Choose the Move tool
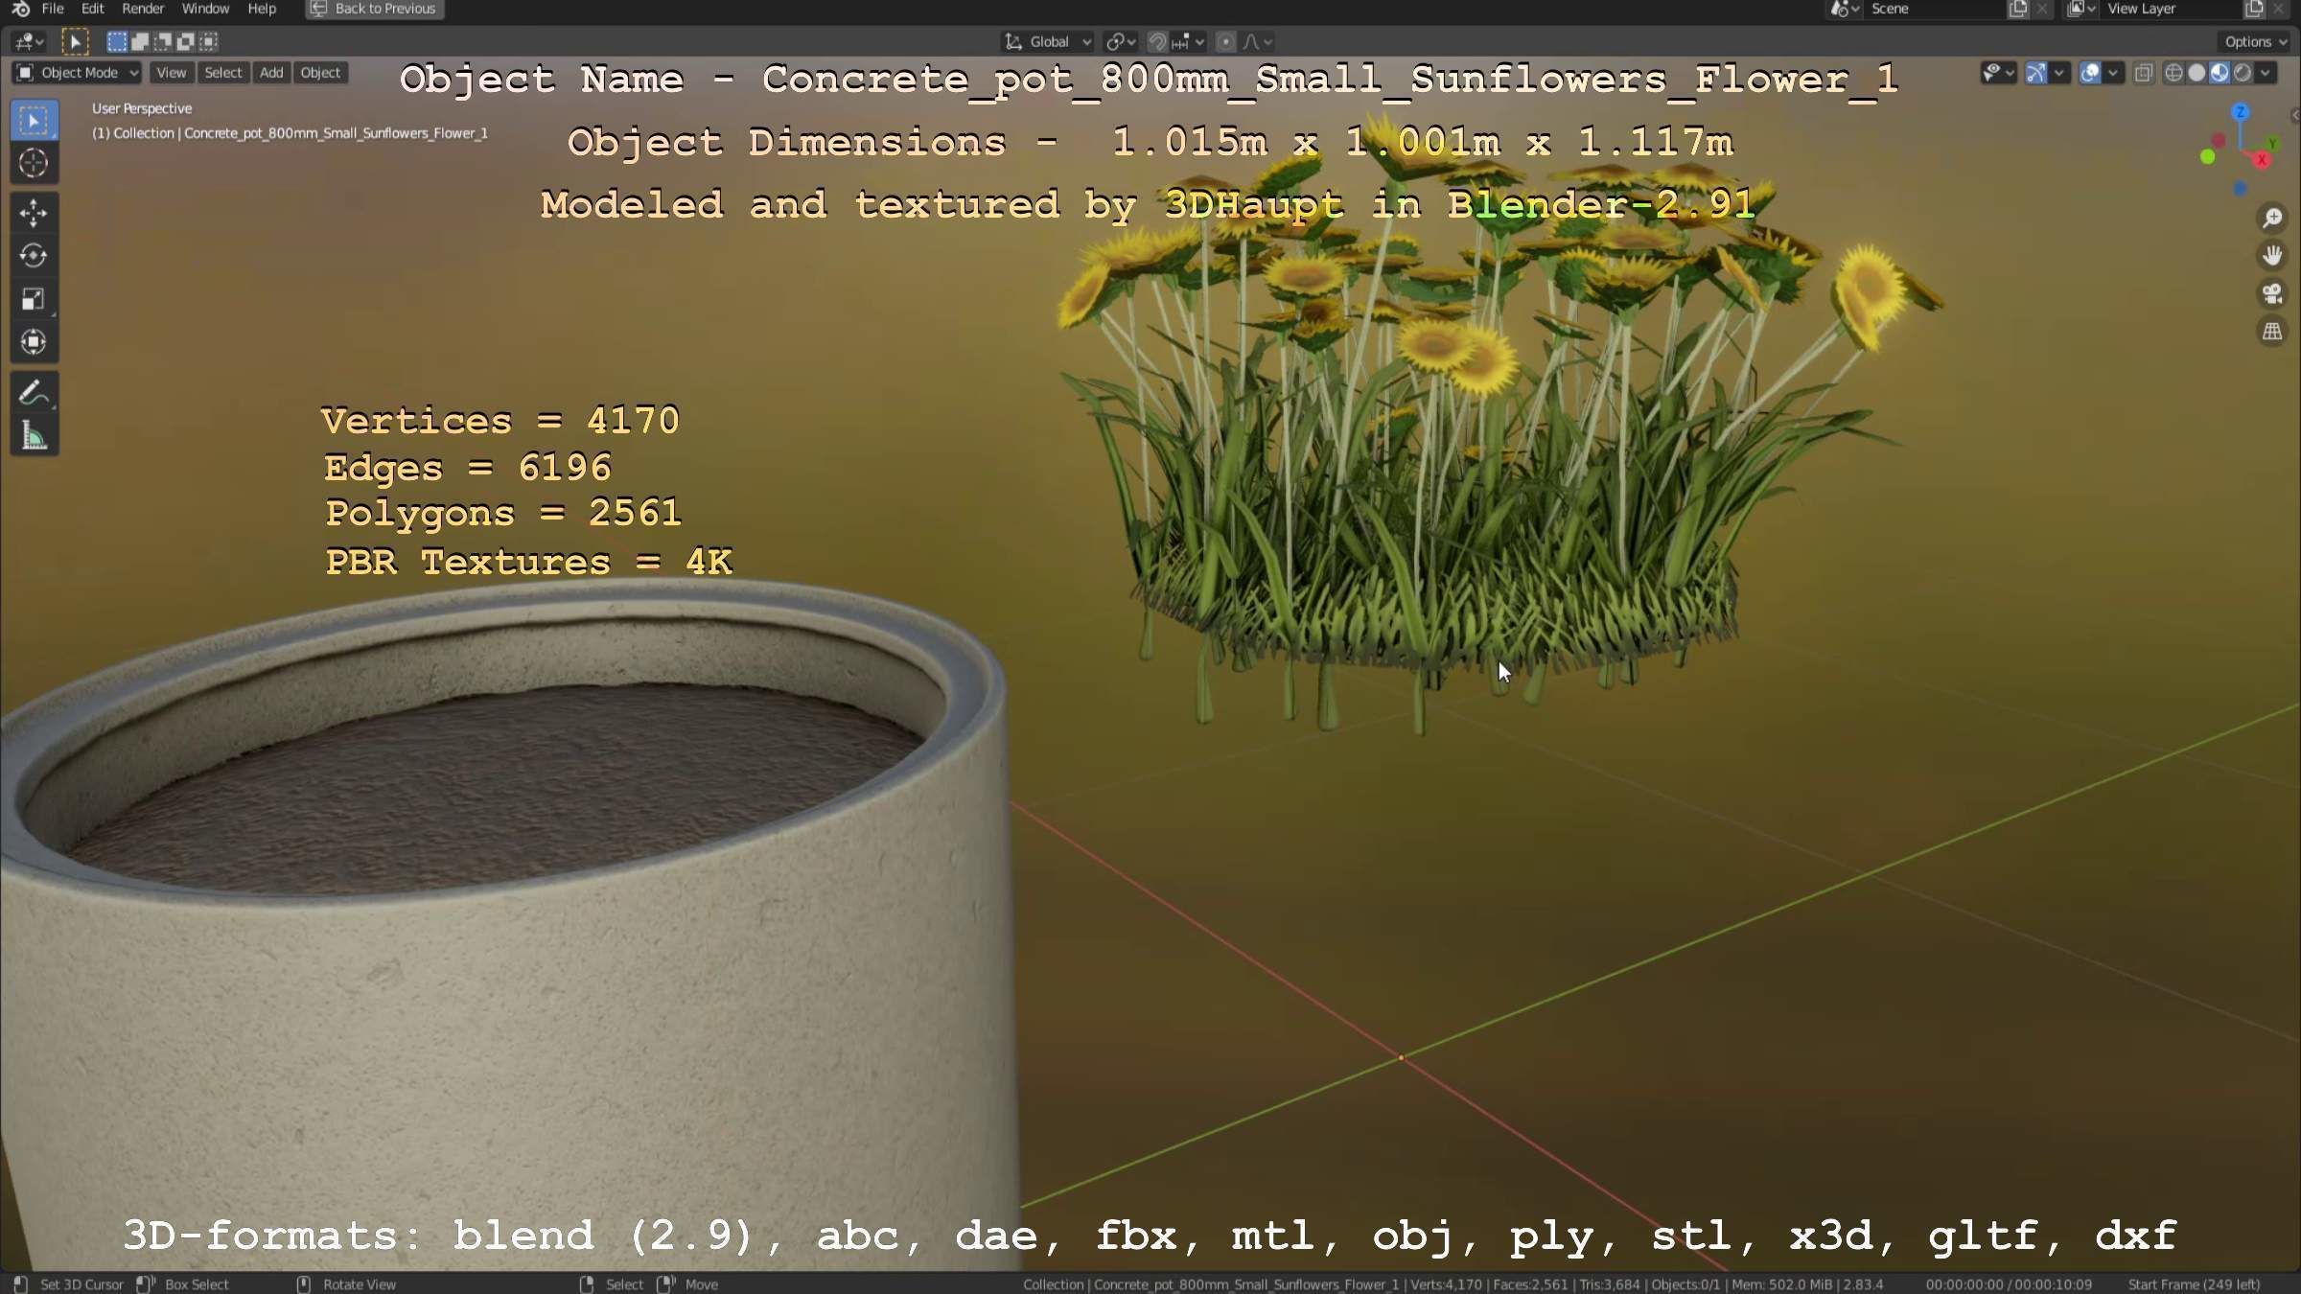 click(34, 213)
